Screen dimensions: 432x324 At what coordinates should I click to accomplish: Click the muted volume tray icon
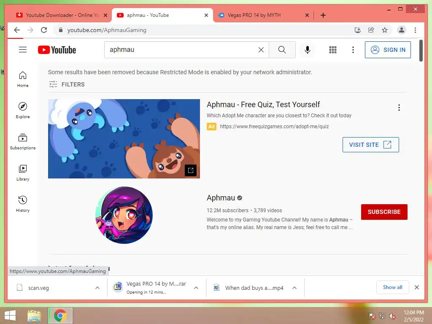coord(392,316)
